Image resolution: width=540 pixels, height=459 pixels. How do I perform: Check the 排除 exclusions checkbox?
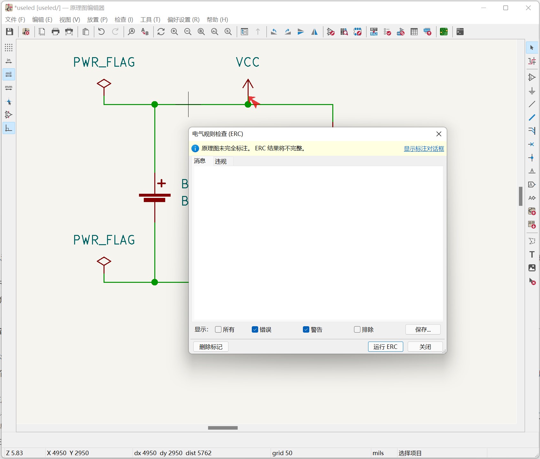(x=357, y=329)
